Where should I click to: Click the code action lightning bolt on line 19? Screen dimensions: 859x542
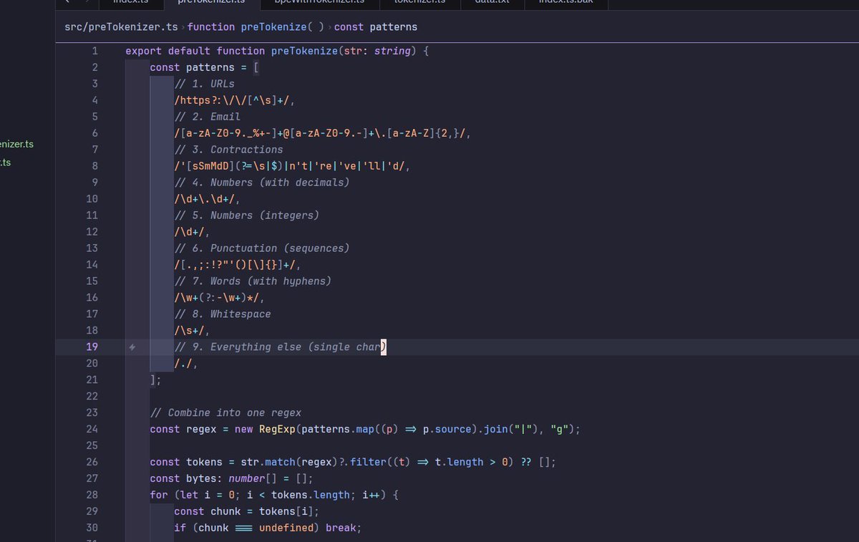click(132, 347)
